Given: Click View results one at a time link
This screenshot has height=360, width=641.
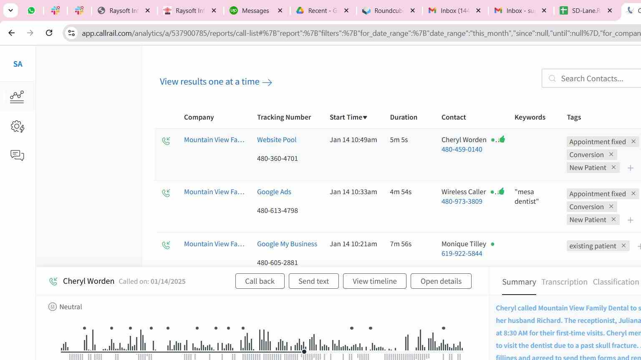Looking at the screenshot, I should (x=216, y=82).
